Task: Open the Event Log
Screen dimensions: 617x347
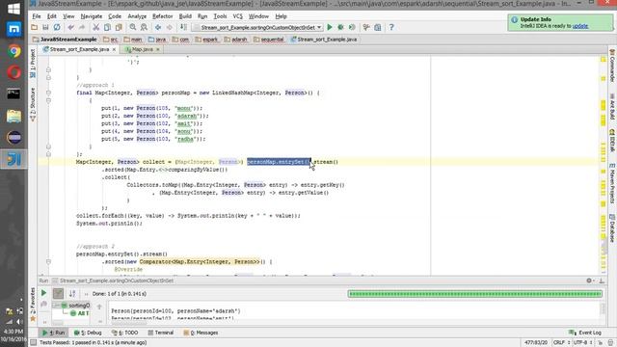Action: [x=585, y=333]
